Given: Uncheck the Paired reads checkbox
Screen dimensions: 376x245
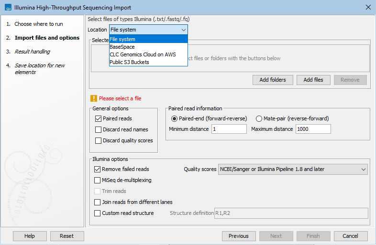Looking at the screenshot, I should click(x=99, y=118).
